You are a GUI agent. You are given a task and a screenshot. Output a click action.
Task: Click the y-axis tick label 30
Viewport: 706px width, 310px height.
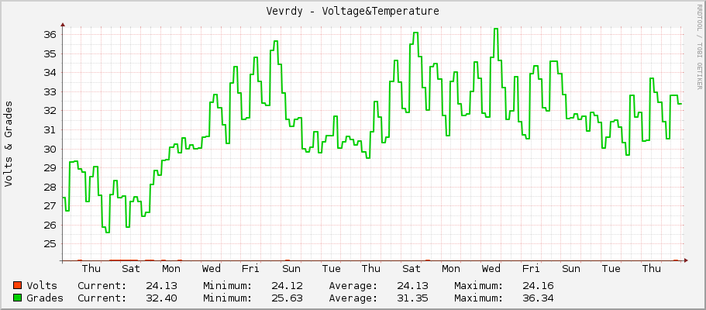click(48, 149)
